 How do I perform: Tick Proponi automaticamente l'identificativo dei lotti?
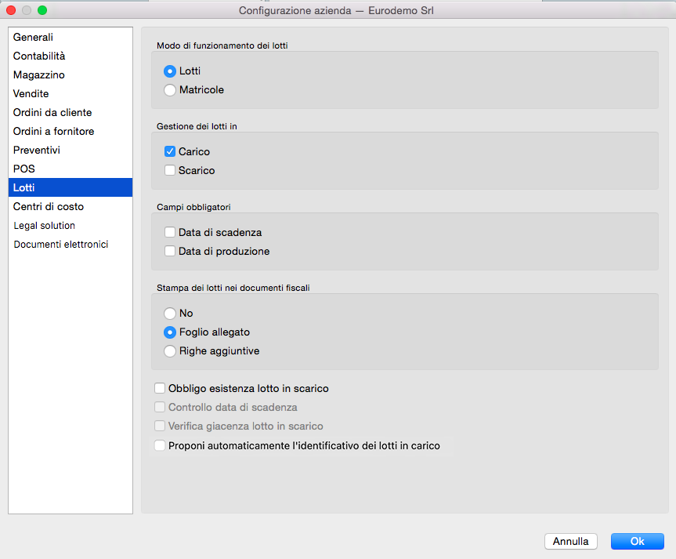161,445
